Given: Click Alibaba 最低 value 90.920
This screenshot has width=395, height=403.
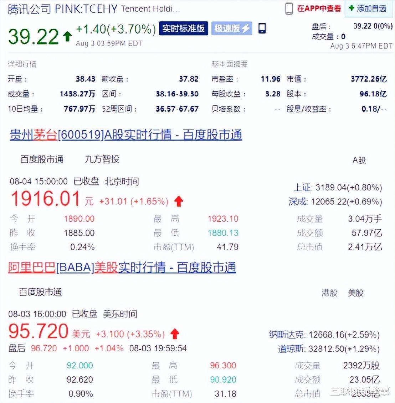Looking at the screenshot, I should pyautogui.click(x=223, y=380).
